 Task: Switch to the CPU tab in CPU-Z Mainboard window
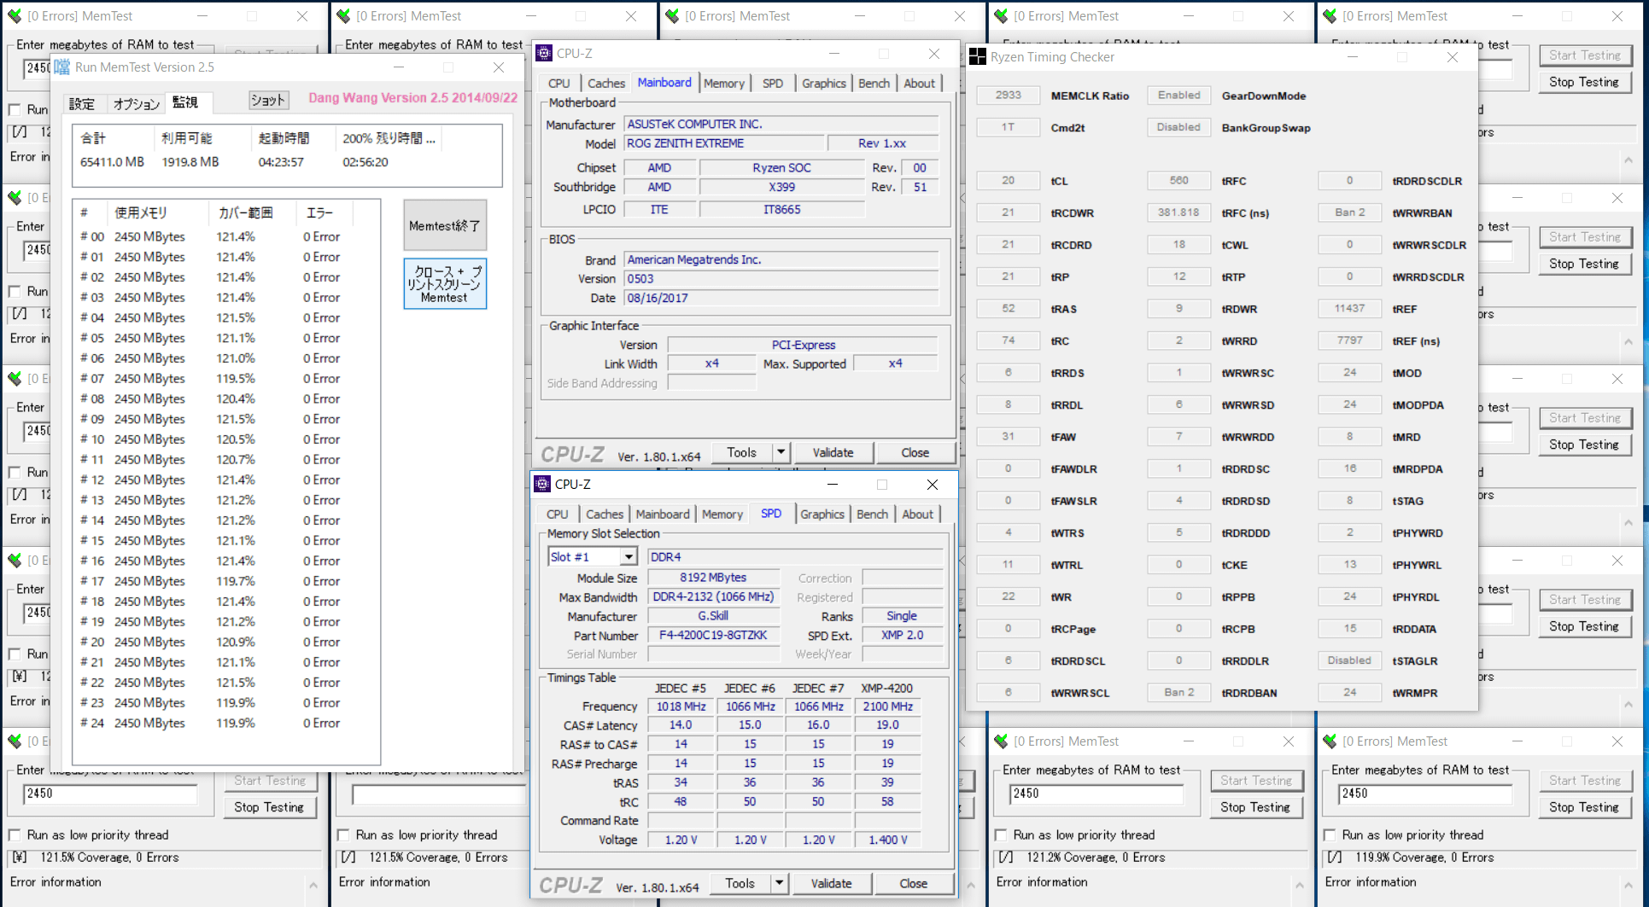click(558, 83)
